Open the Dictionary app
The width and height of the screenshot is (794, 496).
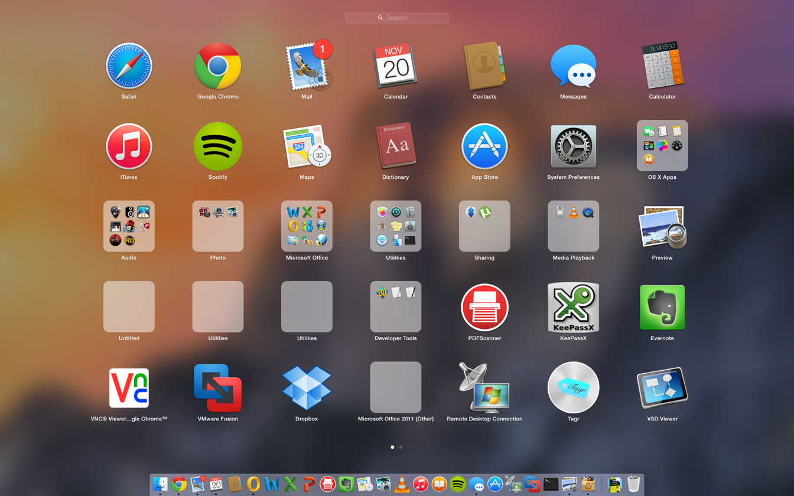(x=396, y=146)
